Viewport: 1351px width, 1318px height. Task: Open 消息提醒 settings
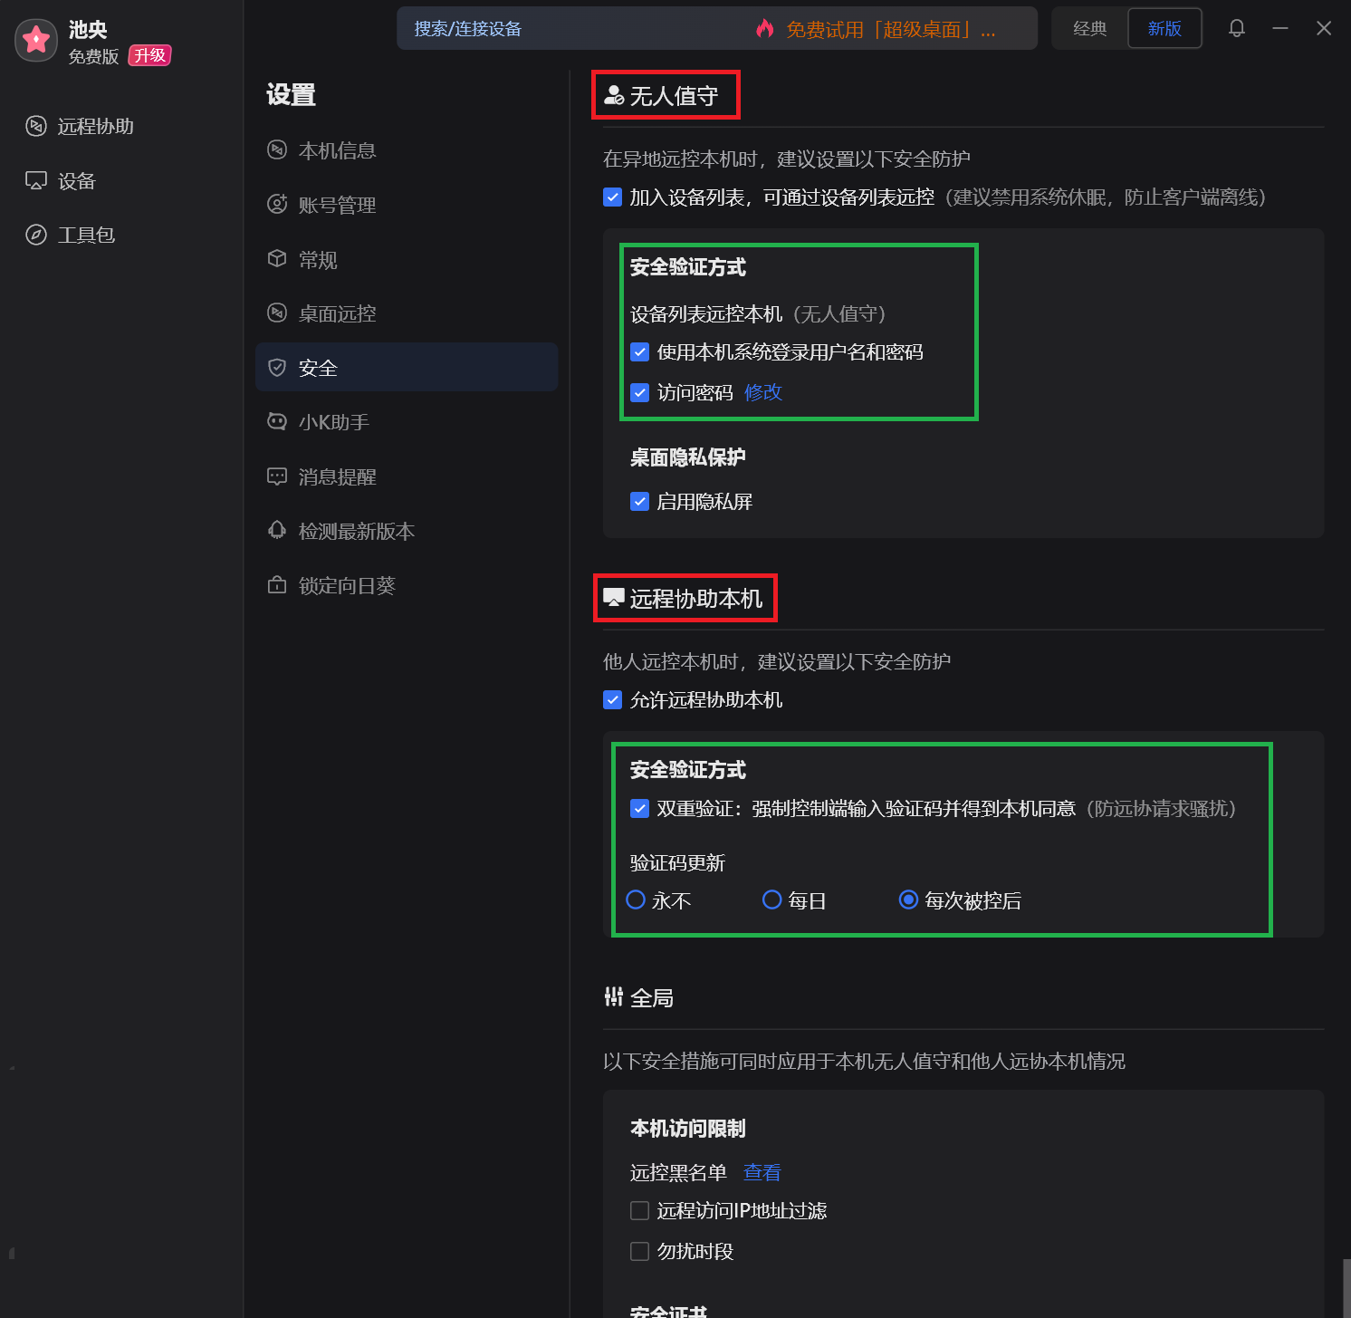[x=338, y=476]
